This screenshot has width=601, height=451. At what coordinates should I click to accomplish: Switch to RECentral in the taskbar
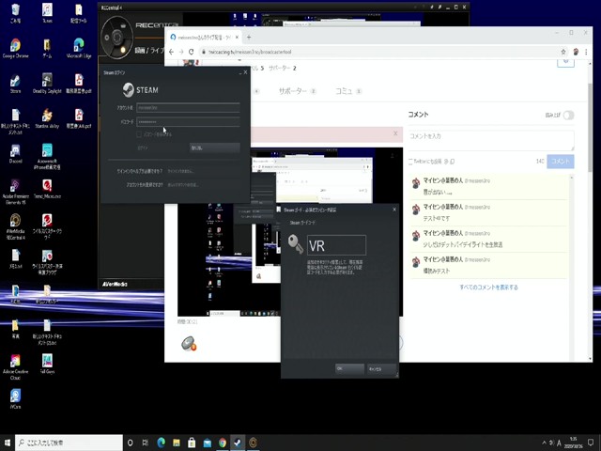click(x=253, y=443)
